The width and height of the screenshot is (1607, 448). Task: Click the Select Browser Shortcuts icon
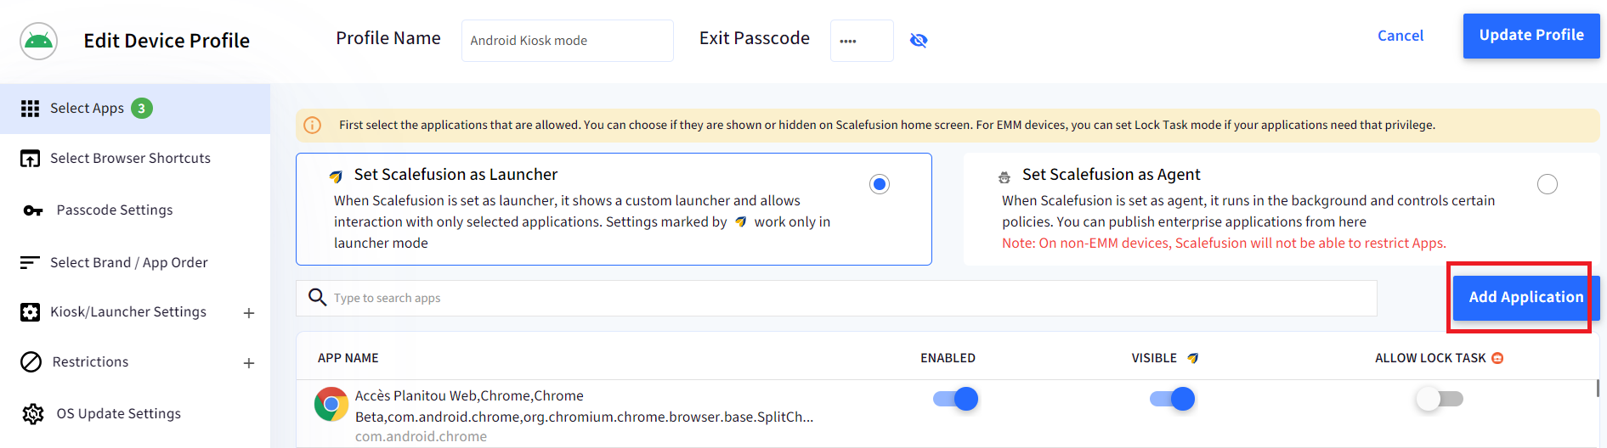click(x=31, y=159)
